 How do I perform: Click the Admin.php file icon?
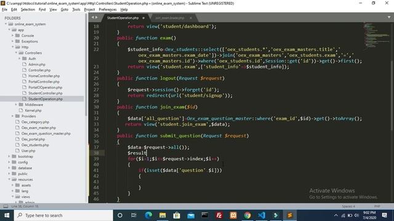click(x=25, y=64)
